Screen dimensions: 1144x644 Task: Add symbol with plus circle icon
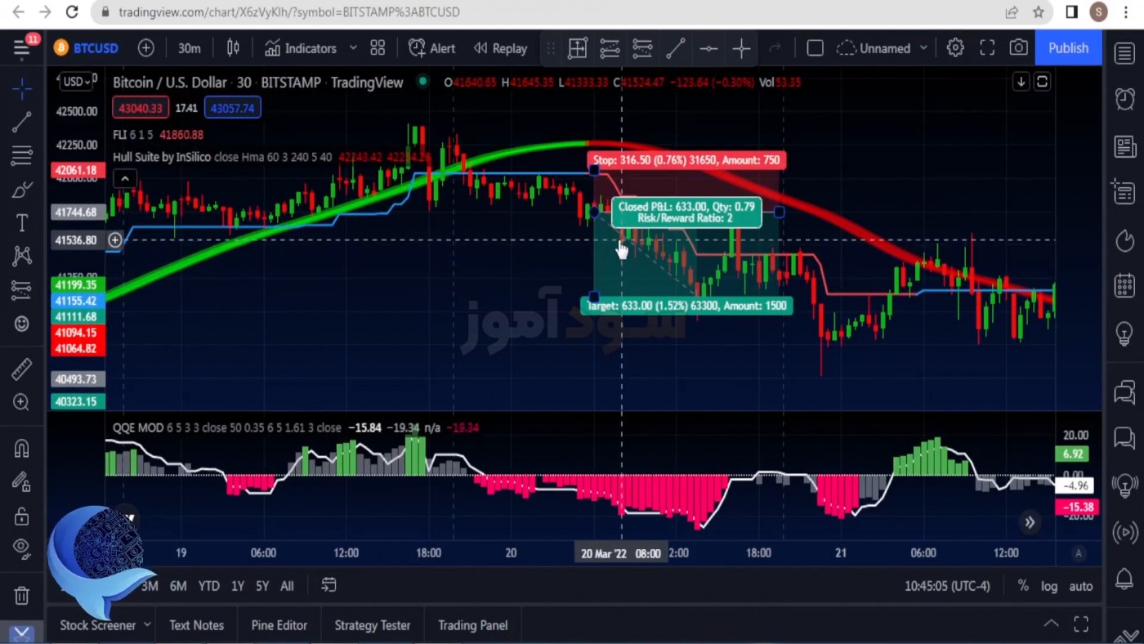pos(145,48)
